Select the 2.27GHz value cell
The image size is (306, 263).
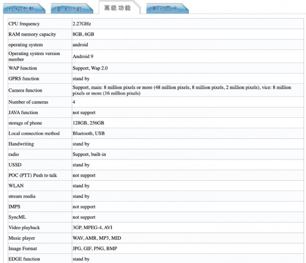click(188, 24)
